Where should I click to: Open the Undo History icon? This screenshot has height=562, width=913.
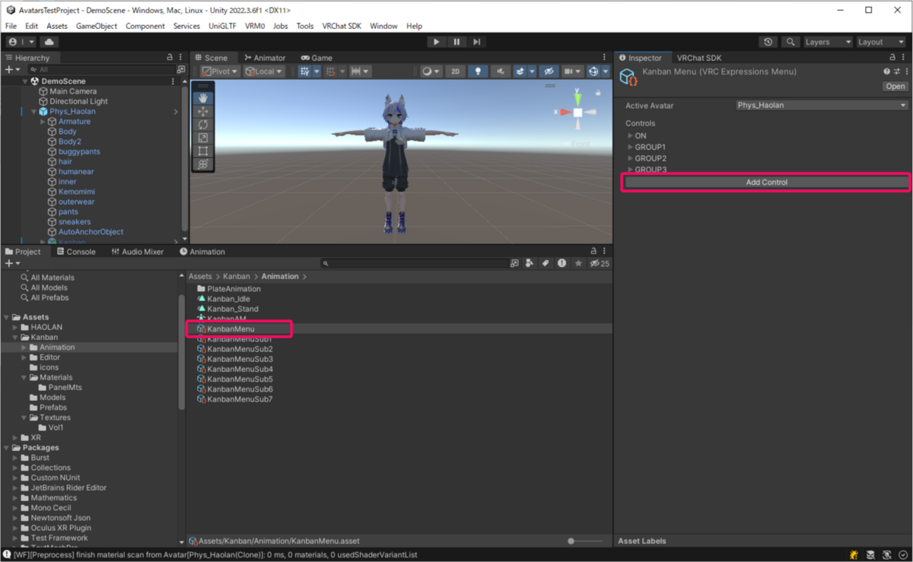768,42
